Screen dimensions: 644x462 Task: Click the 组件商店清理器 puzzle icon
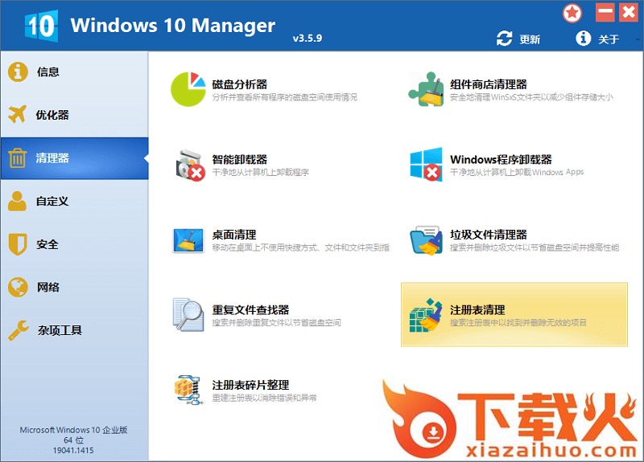426,88
